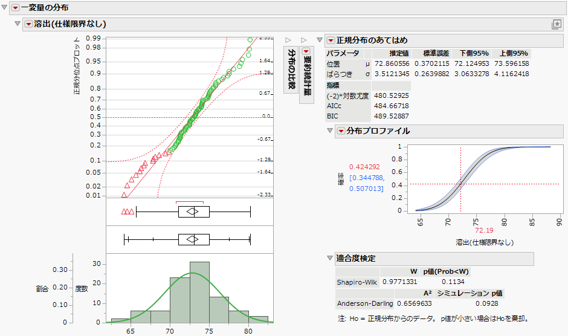Collapse the 適合度検定 section
Screen dimensions: 568x336
click(x=330, y=258)
